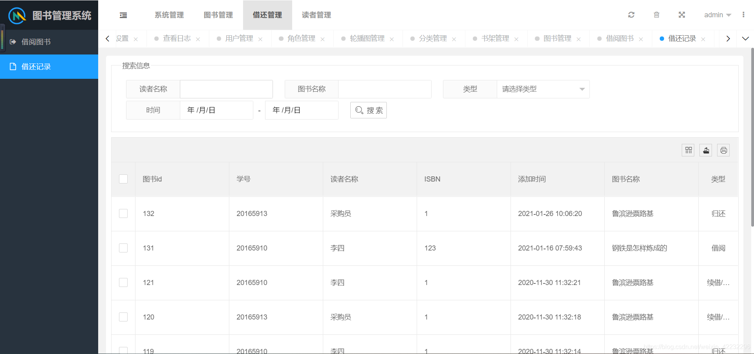Collapse the sidebar menu toggle icon
Image resolution: width=754 pixels, height=354 pixels.
123,15
